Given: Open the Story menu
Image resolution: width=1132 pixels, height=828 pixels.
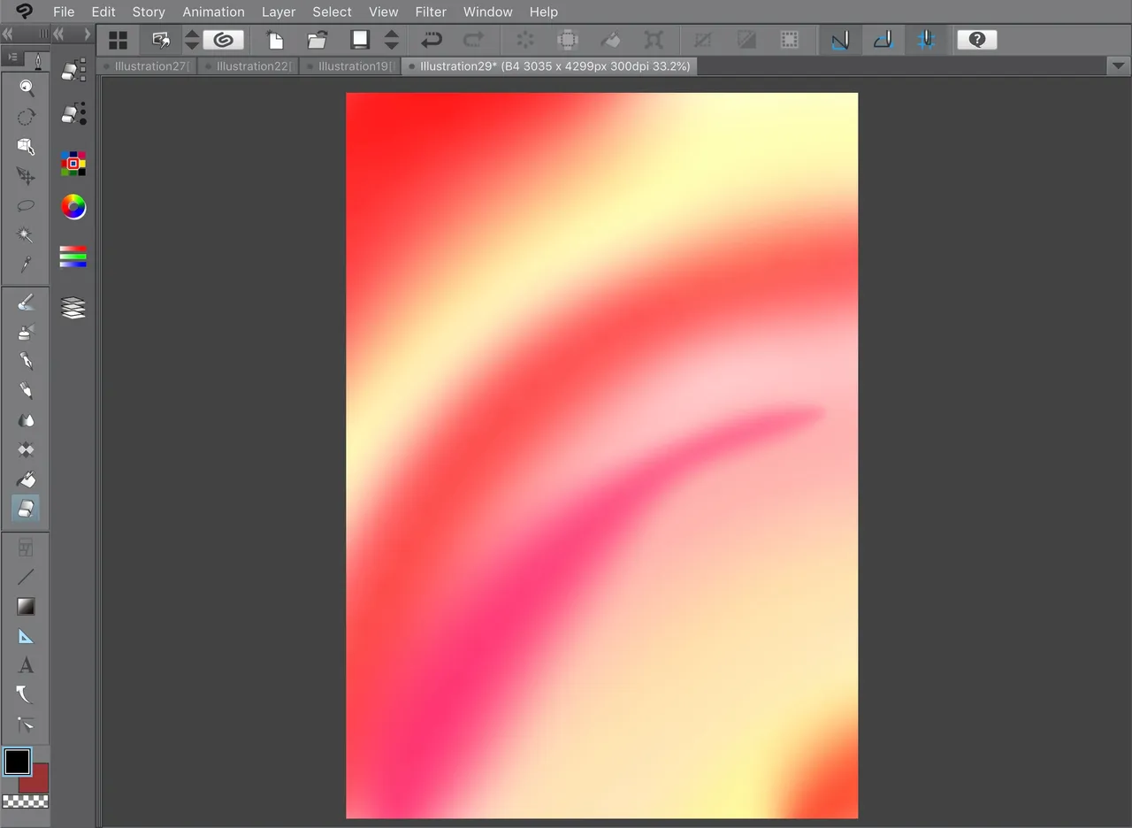Looking at the screenshot, I should pyautogui.click(x=149, y=11).
